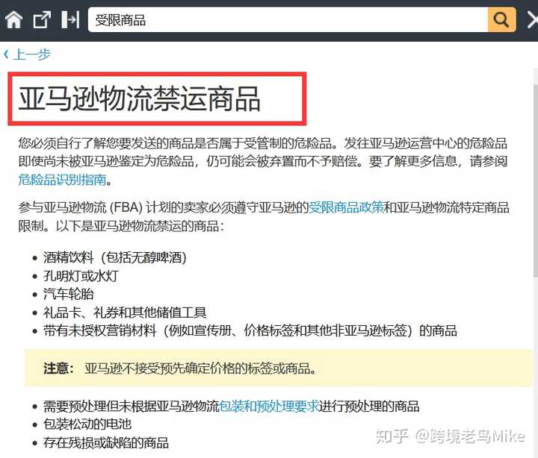Select list item 存在残损或缺陷的商品
This screenshot has width=538, height=458.
point(106,443)
